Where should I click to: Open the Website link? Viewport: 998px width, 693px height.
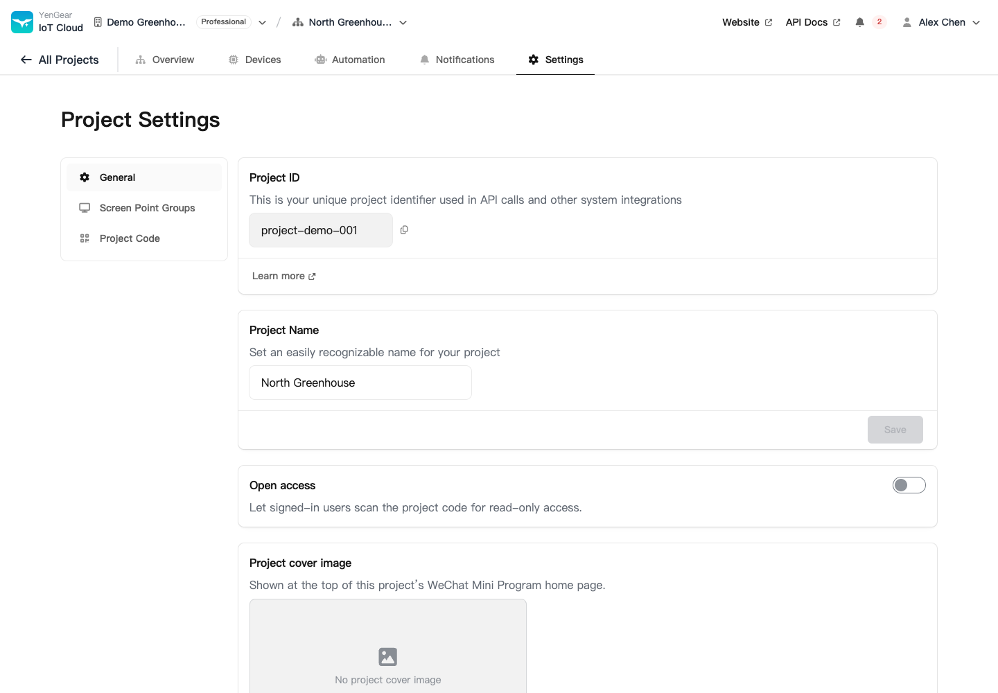[747, 22]
